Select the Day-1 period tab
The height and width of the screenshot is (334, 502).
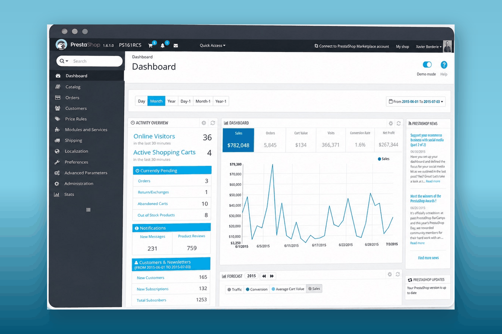[186, 101]
